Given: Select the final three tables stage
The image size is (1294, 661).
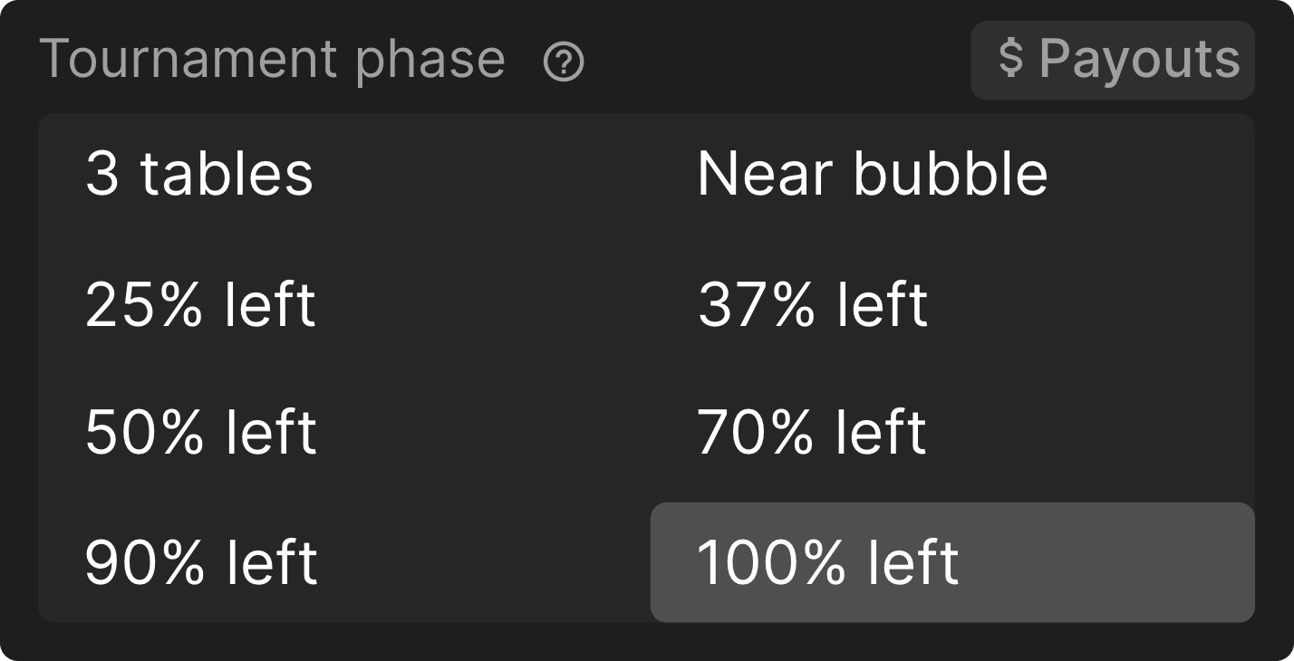Looking at the screenshot, I should point(344,173).
